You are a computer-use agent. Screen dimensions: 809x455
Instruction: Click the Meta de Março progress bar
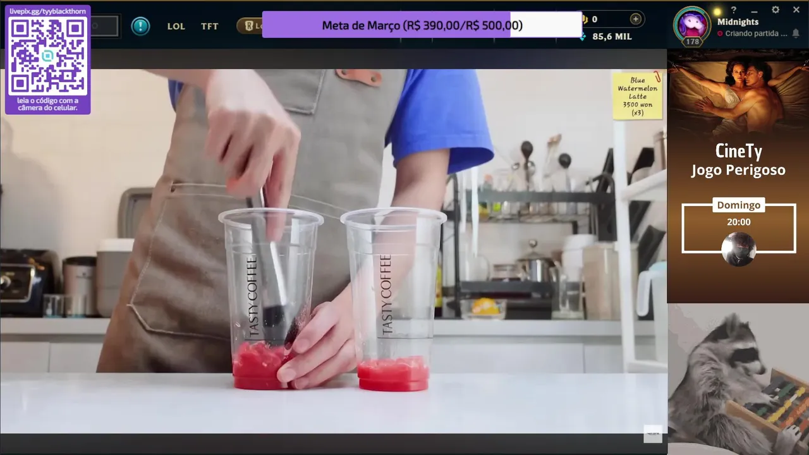click(422, 25)
